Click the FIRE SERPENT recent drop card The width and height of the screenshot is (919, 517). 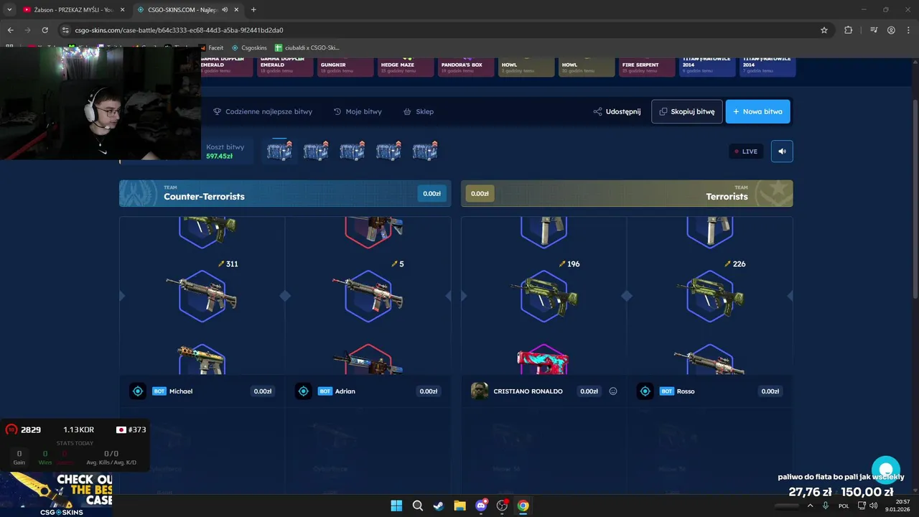pyautogui.click(x=647, y=67)
